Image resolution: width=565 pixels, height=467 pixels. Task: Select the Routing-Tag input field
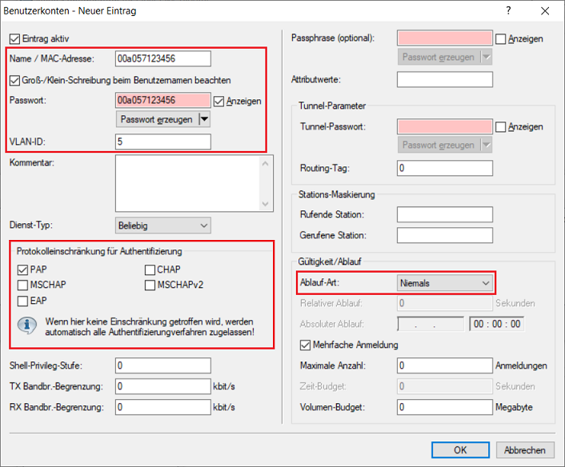[444, 168]
